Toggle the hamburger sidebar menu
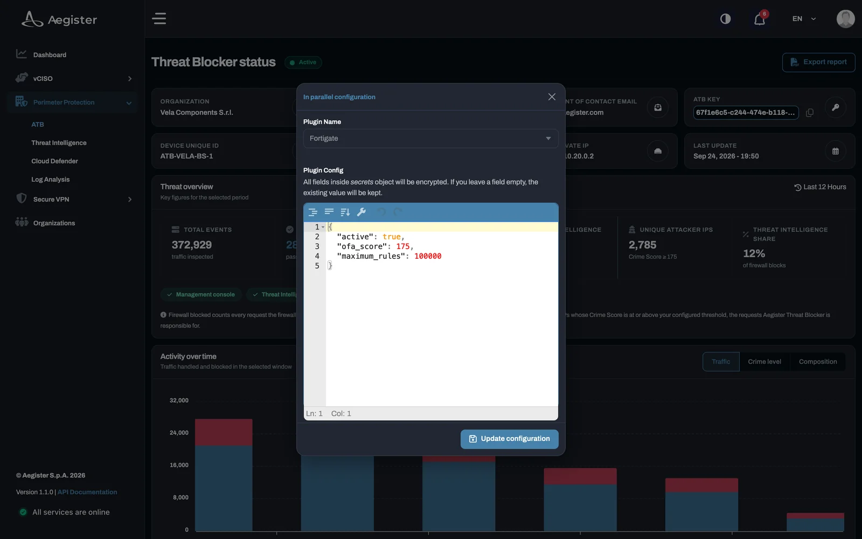The height and width of the screenshot is (539, 862). [x=159, y=19]
